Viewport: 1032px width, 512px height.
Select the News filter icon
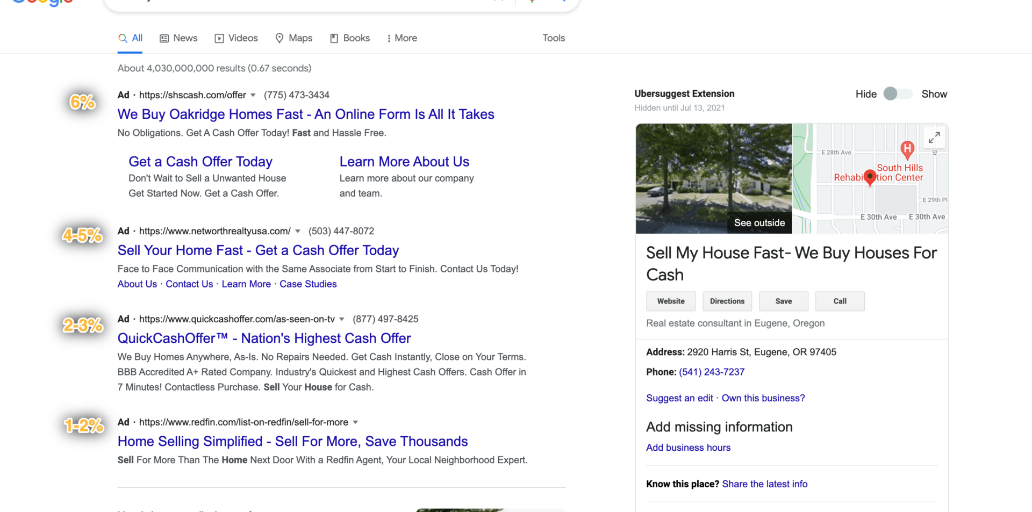pos(164,38)
